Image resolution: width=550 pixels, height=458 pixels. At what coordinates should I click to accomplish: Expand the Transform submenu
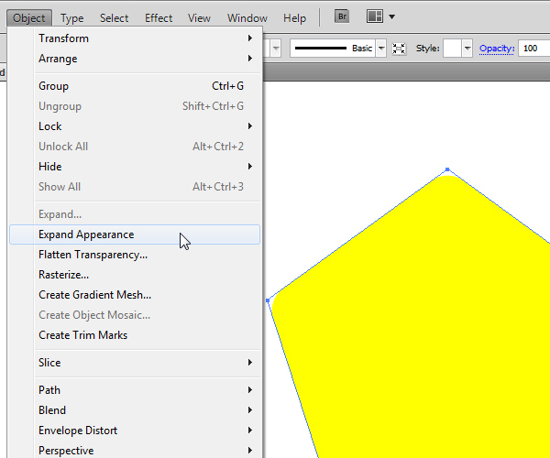[135, 38]
